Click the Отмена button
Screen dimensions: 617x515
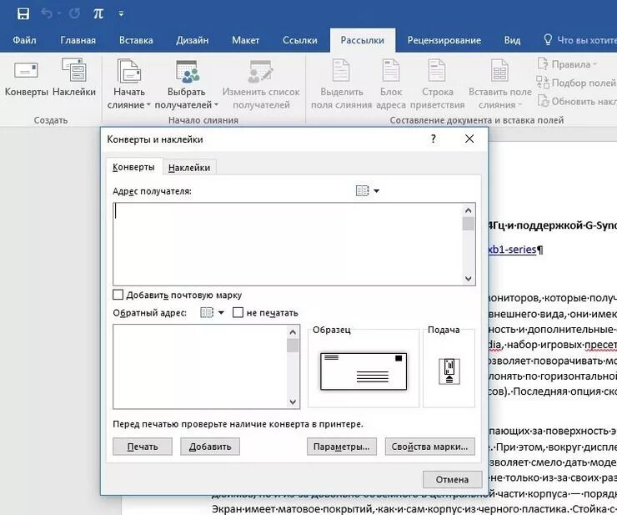point(452,480)
